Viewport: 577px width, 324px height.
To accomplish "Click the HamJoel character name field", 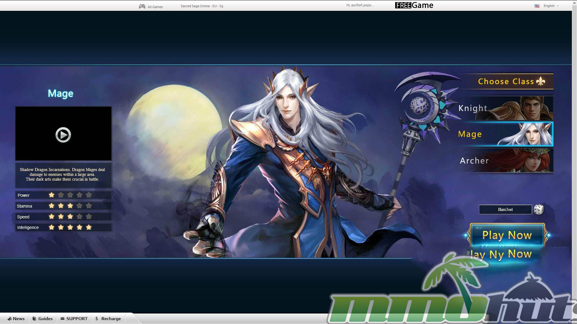I will [x=505, y=209].
